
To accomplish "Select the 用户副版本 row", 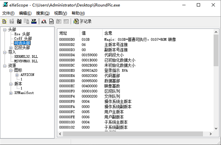I will tap(135, 117).
